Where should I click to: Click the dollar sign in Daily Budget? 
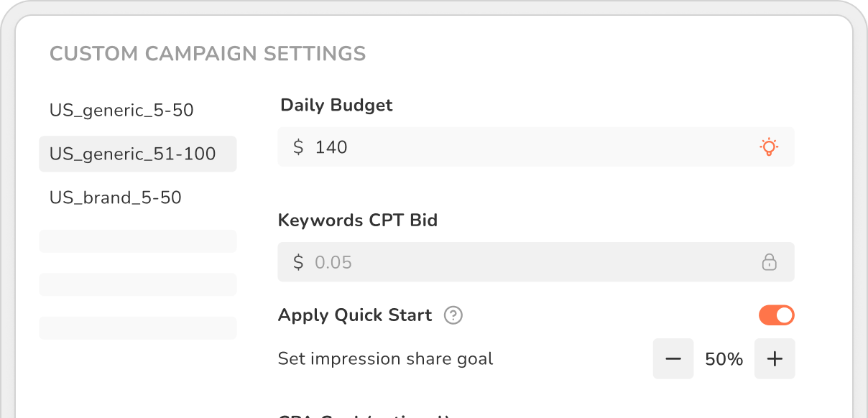(298, 147)
